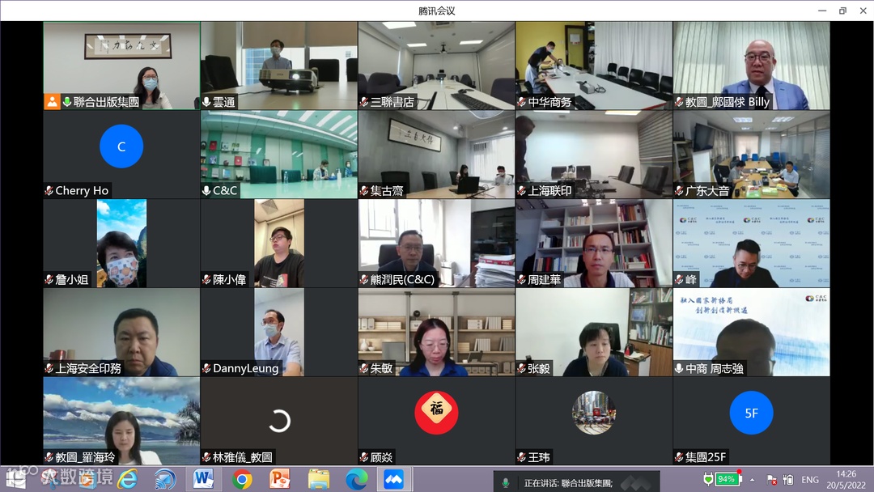Select 上海安全印務 participant video
The width and height of the screenshot is (874, 492).
[121, 332]
